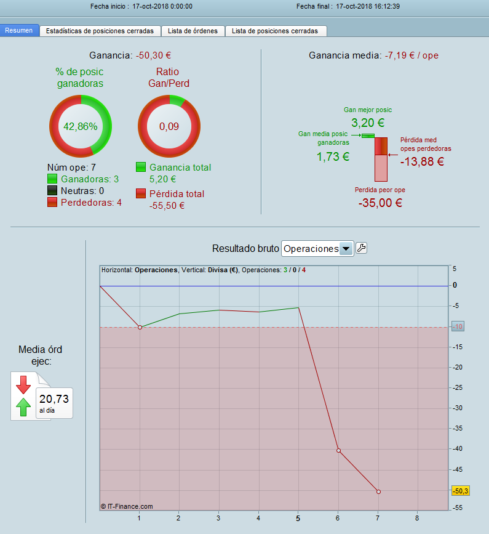Click the '5,20 €' total gain value
489x534 pixels.
point(163,179)
